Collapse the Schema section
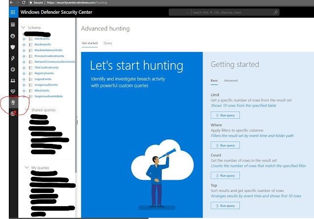The height and width of the screenshot is (219, 314). click(x=23, y=27)
